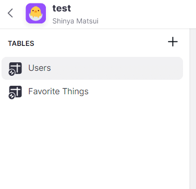196x189 pixels.
Task: Click the vertical scrollbar track on right
Action: pyautogui.click(x=193, y=109)
